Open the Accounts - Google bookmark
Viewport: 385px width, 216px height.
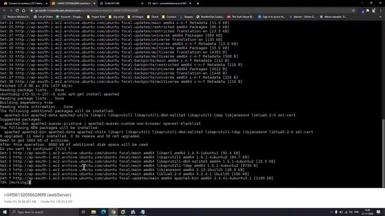pos(69,17)
